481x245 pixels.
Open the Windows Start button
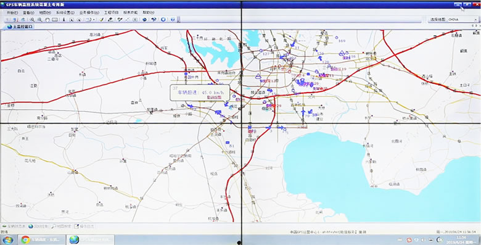click(8, 240)
